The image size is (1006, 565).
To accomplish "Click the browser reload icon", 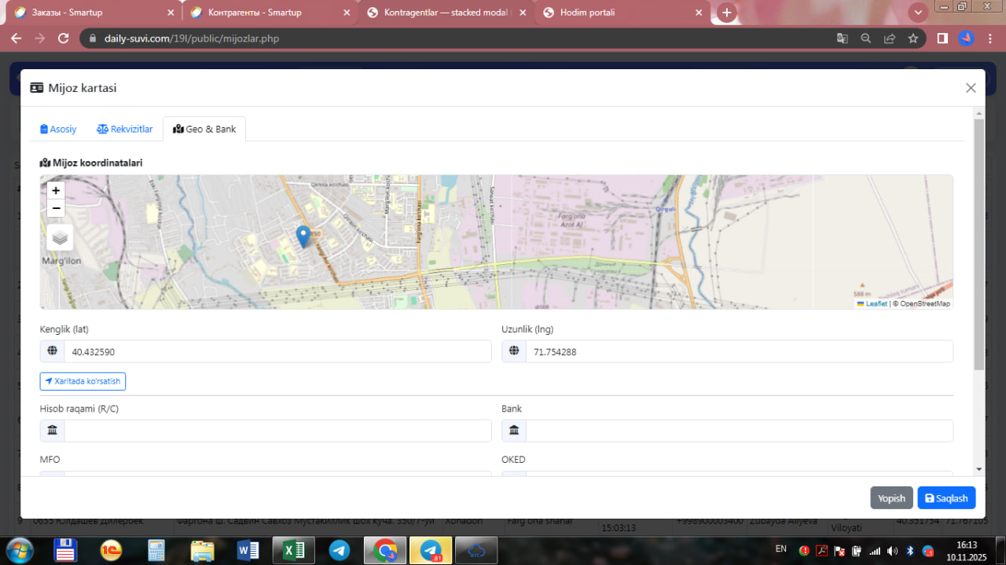I will pyautogui.click(x=64, y=38).
